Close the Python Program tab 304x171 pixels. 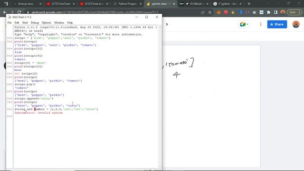[141, 4]
